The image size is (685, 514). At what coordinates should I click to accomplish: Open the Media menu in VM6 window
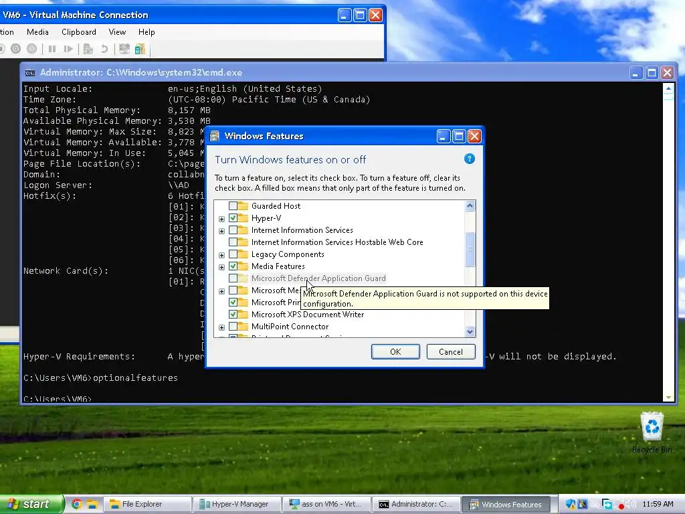[x=37, y=32]
